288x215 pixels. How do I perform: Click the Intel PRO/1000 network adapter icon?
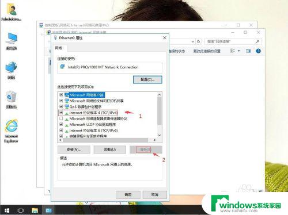[62, 67]
